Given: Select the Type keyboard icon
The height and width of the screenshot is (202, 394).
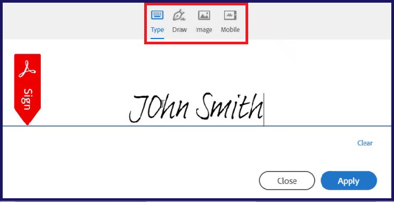Looking at the screenshot, I should click(x=157, y=15).
